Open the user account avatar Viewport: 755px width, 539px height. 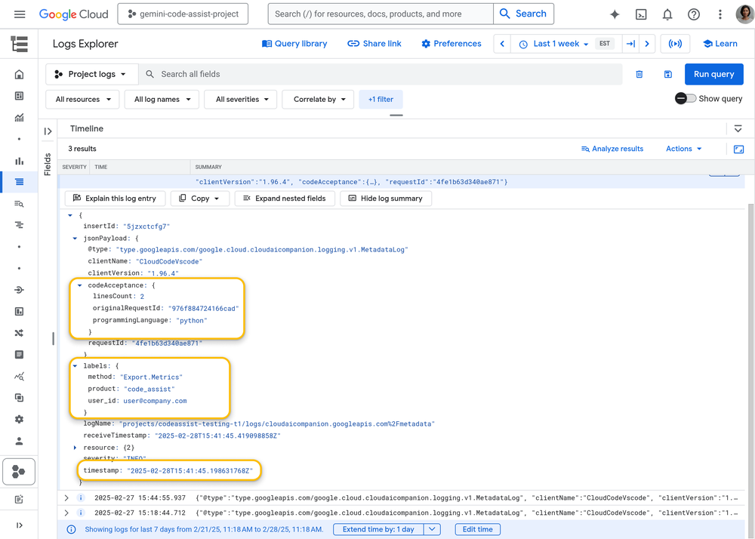(x=744, y=14)
